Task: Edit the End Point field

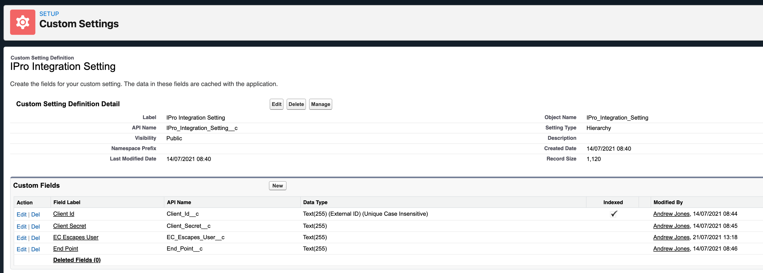Action: coord(21,249)
